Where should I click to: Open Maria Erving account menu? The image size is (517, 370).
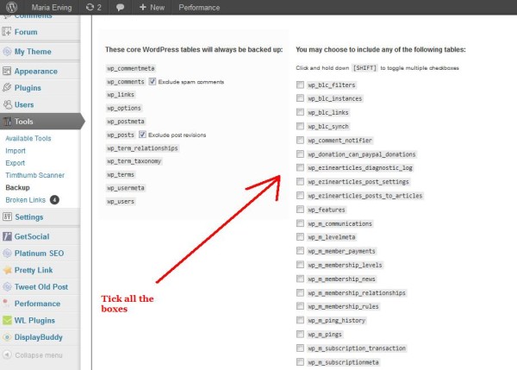[52, 7]
